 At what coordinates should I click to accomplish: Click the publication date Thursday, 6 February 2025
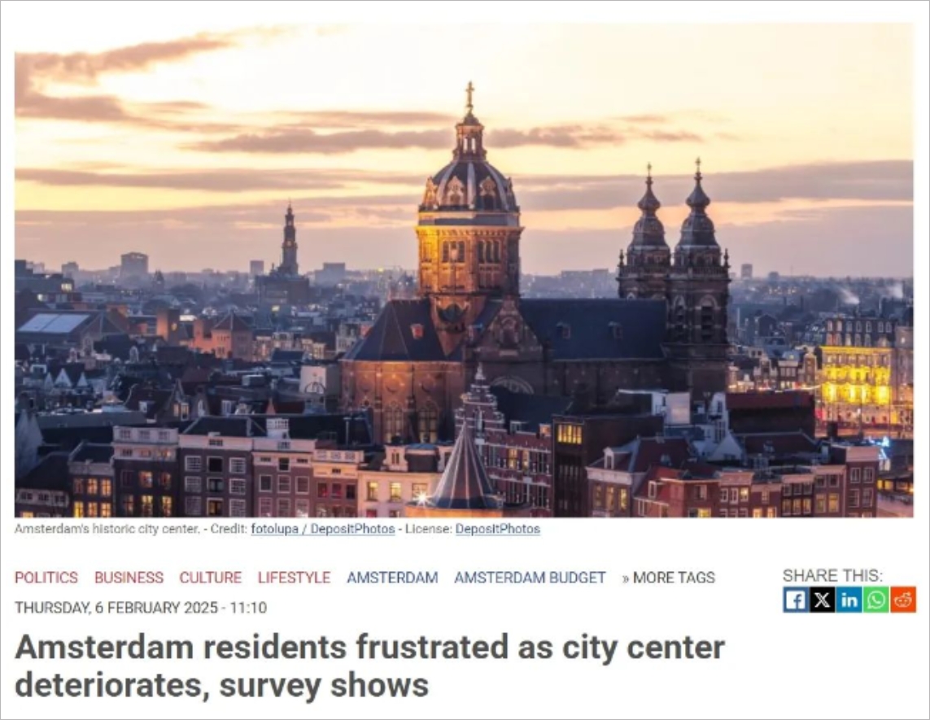click(x=141, y=607)
